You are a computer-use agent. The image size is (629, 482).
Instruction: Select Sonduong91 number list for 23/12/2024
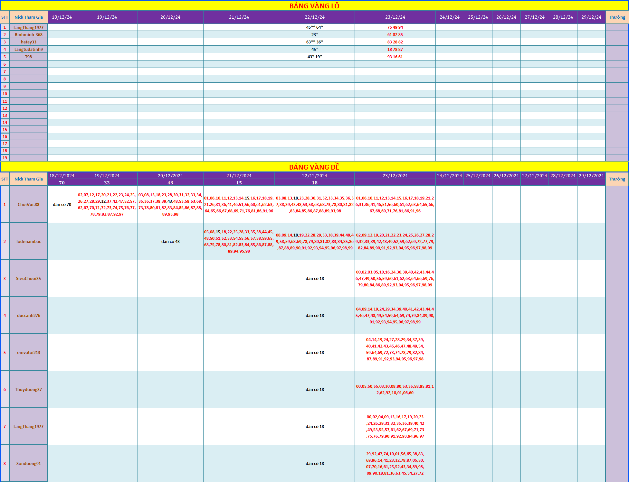395,464
